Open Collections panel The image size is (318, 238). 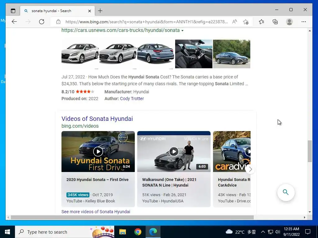275,22
